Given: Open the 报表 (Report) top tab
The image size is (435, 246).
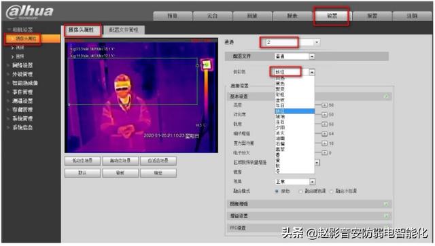Looking at the screenshot, I should 292,16.
